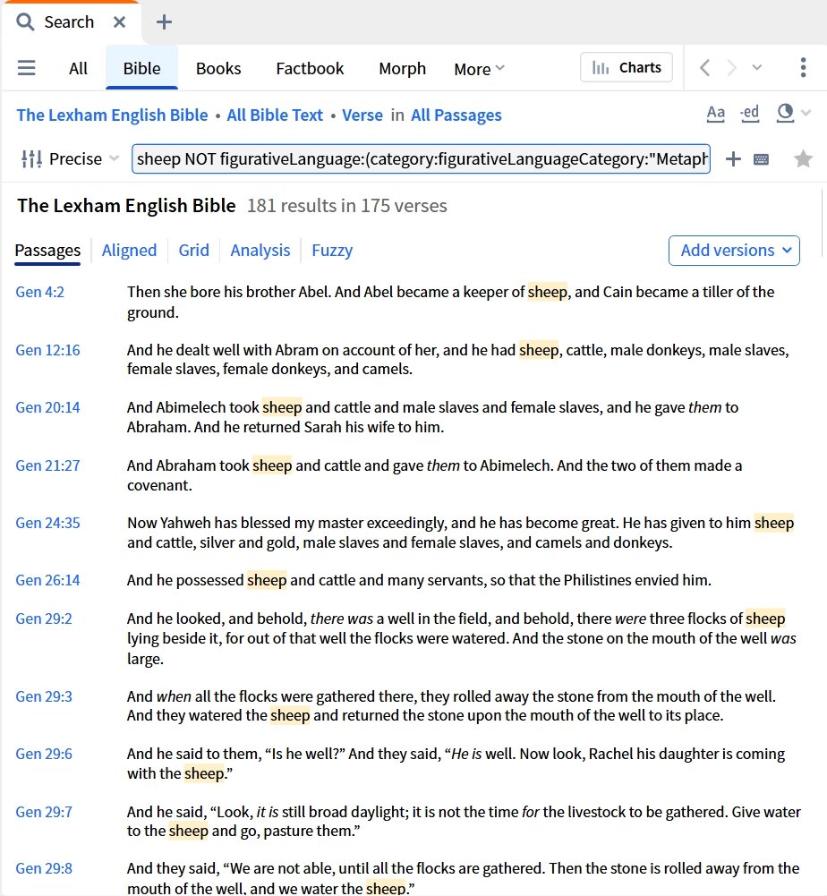Click into the search query field
Screen dimensions: 827x896
pos(422,158)
